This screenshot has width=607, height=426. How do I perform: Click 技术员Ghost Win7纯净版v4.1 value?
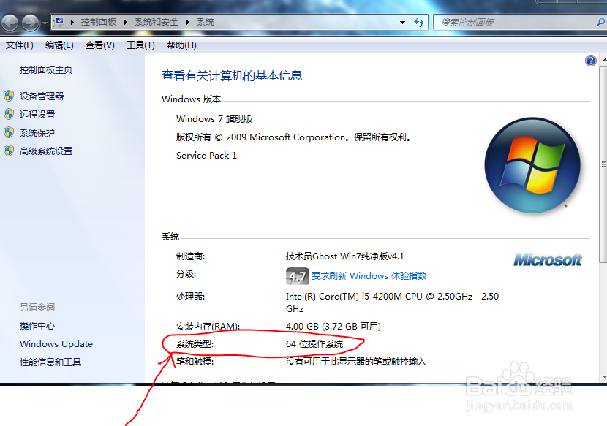click(345, 256)
